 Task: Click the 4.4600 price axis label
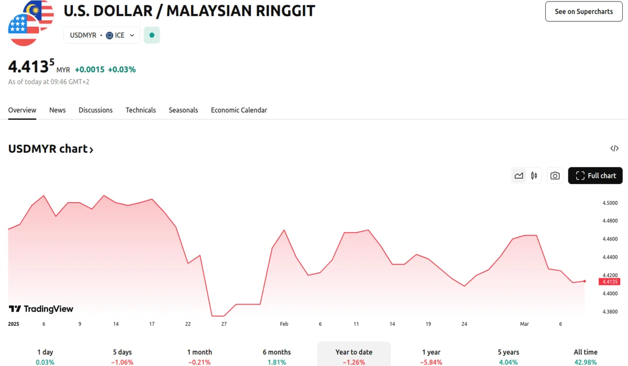[x=610, y=239]
